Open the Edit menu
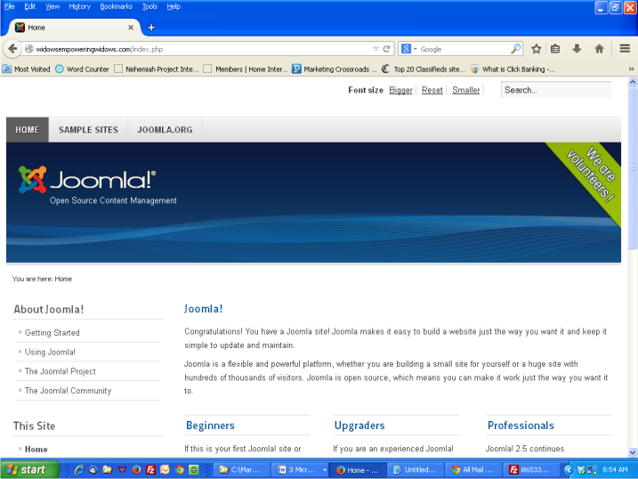 [x=29, y=6]
